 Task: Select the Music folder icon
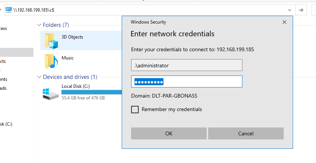click(51, 62)
